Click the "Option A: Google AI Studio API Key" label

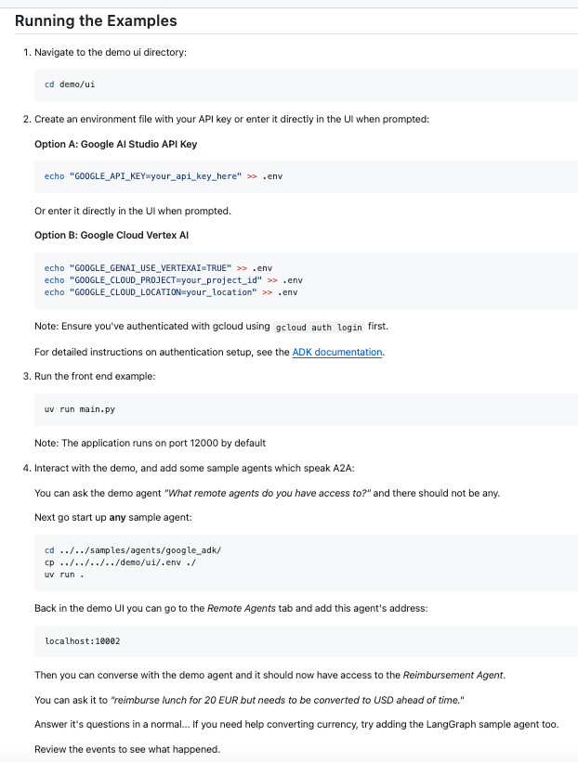115,144
